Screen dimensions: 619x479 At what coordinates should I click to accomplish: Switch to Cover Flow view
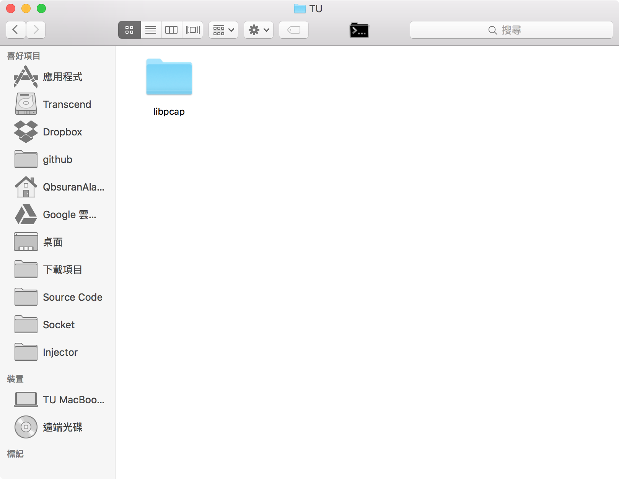pos(192,30)
